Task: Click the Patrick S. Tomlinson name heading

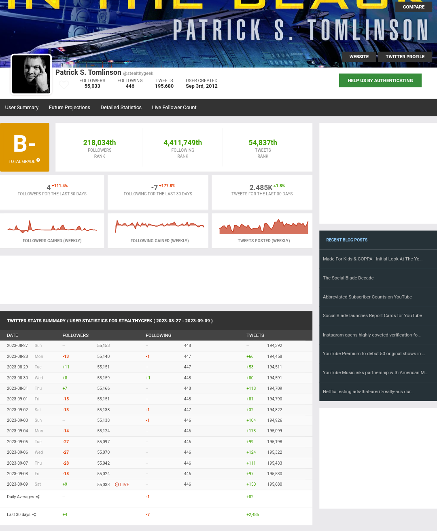Action: click(88, 72)
